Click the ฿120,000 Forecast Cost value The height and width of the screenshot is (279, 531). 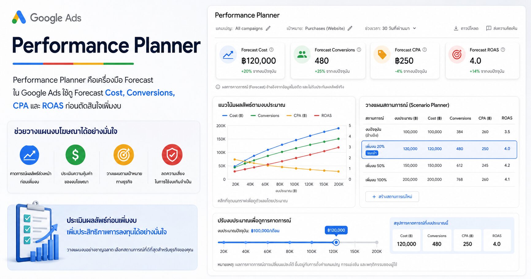click(259, 61)
